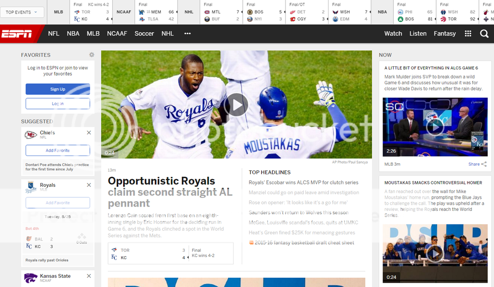Click Share under the MLB video
This screenshot has width=494, height=287.
tap(474, 164)
